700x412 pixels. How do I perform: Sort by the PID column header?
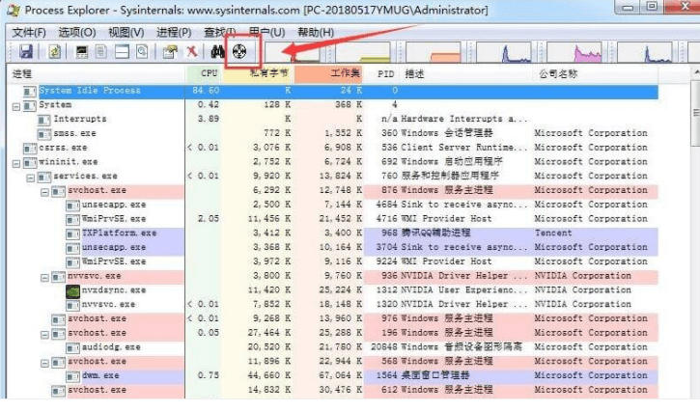pyautogui.click(x=382, y=74)
